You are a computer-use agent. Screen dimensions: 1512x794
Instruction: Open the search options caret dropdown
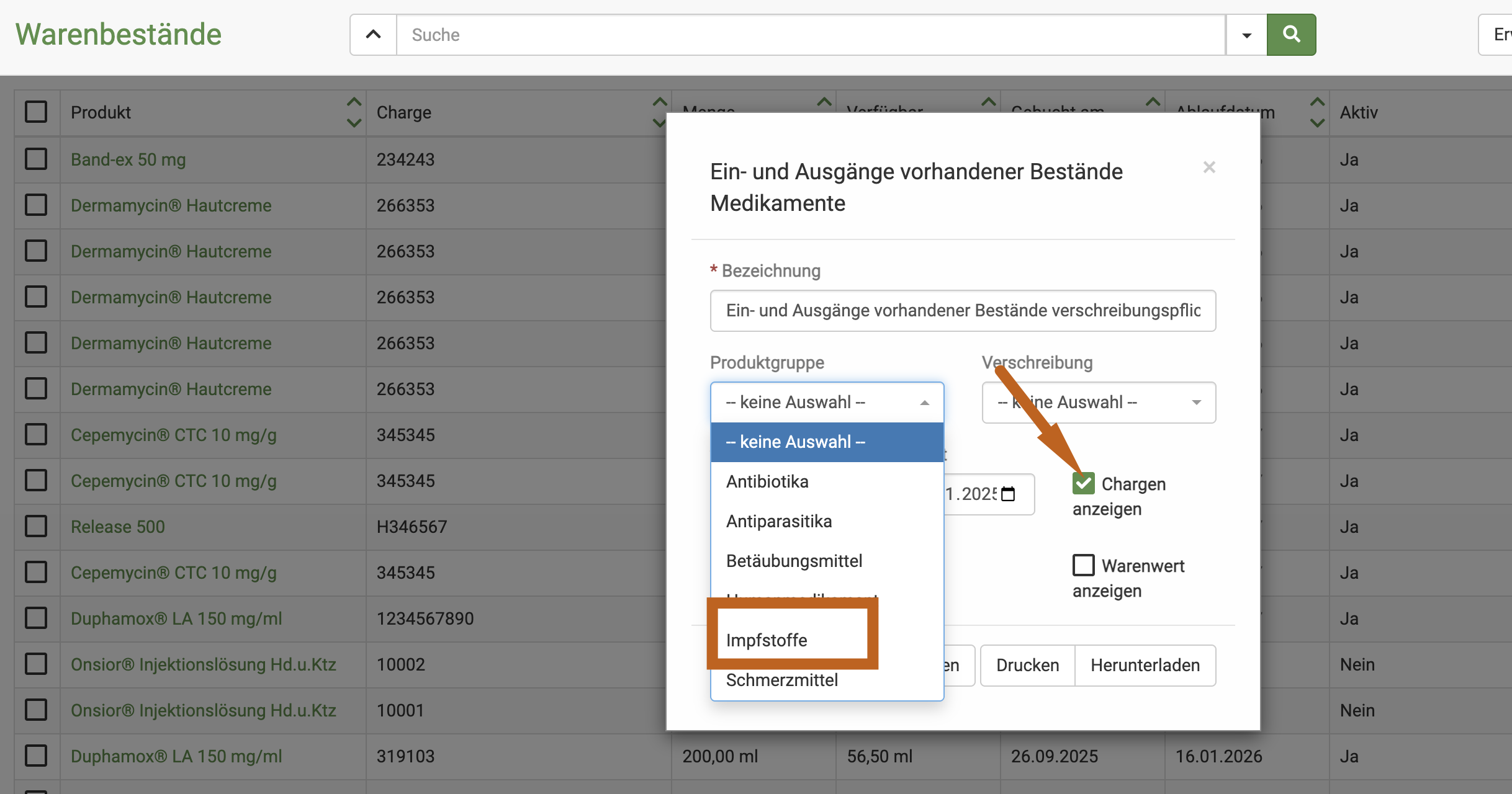click(1246, 35)
